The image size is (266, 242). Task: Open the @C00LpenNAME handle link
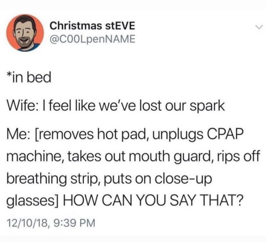(92, 39)
